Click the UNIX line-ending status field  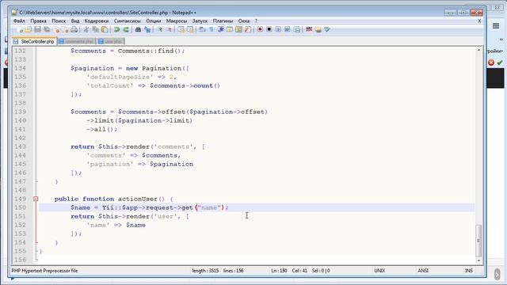tap(379, 271)
